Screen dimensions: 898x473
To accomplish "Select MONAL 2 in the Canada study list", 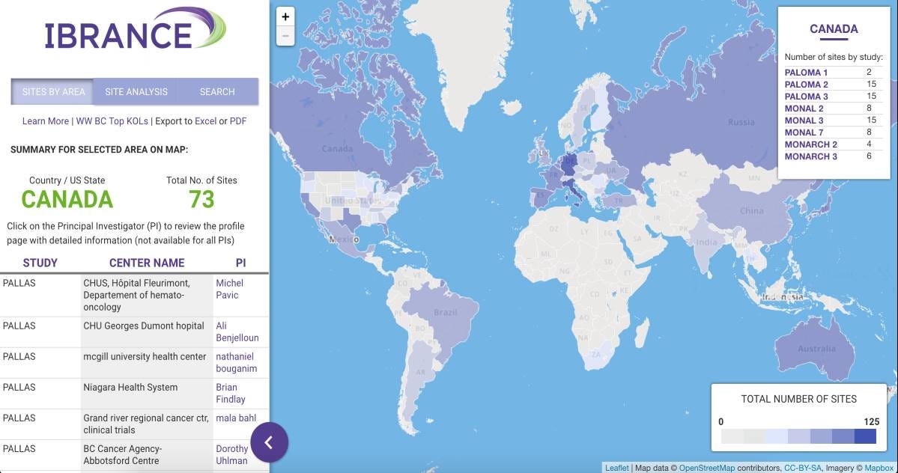I will [x=804, y=109].
